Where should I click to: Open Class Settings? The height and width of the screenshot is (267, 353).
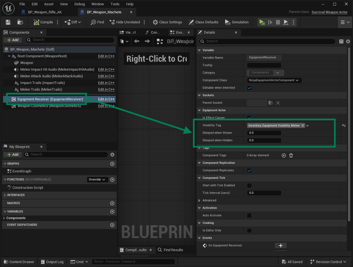pyautogui.click(x=167, y=22)
